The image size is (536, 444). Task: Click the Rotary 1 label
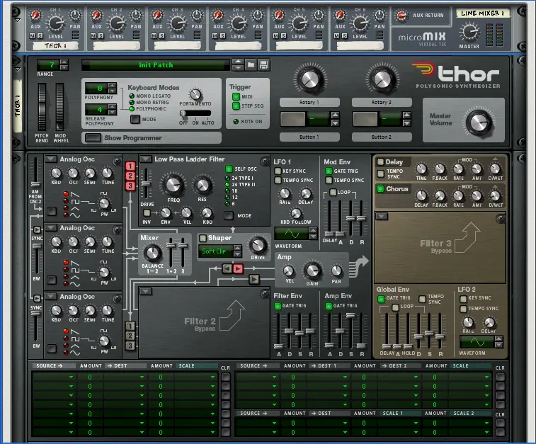click(x=309, y=102)
